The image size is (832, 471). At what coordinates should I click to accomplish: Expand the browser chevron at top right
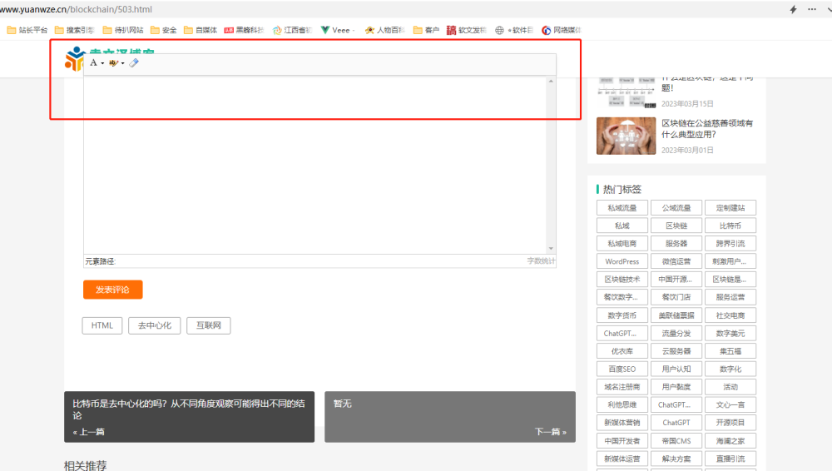(829, 9)
